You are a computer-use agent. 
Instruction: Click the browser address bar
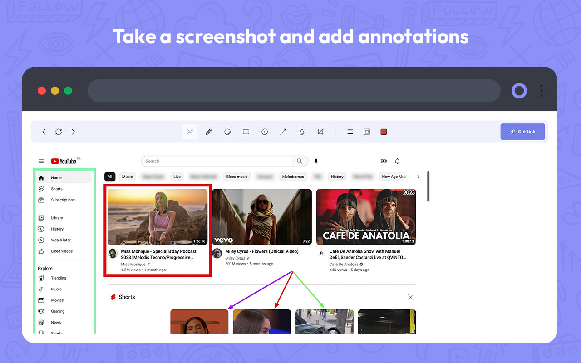[x=294, y=91]
